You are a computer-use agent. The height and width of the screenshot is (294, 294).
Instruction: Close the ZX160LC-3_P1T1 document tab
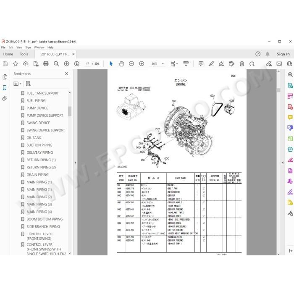(73, 54)
